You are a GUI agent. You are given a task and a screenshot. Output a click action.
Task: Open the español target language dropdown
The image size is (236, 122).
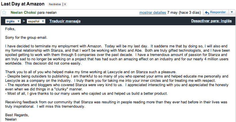[36, 21]
